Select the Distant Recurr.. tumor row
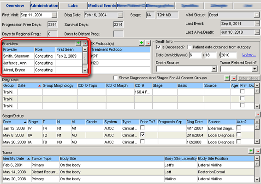This screenshot has height=184, width=261. point(129,172)
